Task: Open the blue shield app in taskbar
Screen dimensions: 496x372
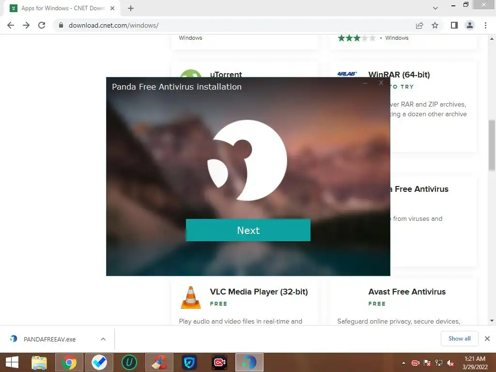Action: 189,362
